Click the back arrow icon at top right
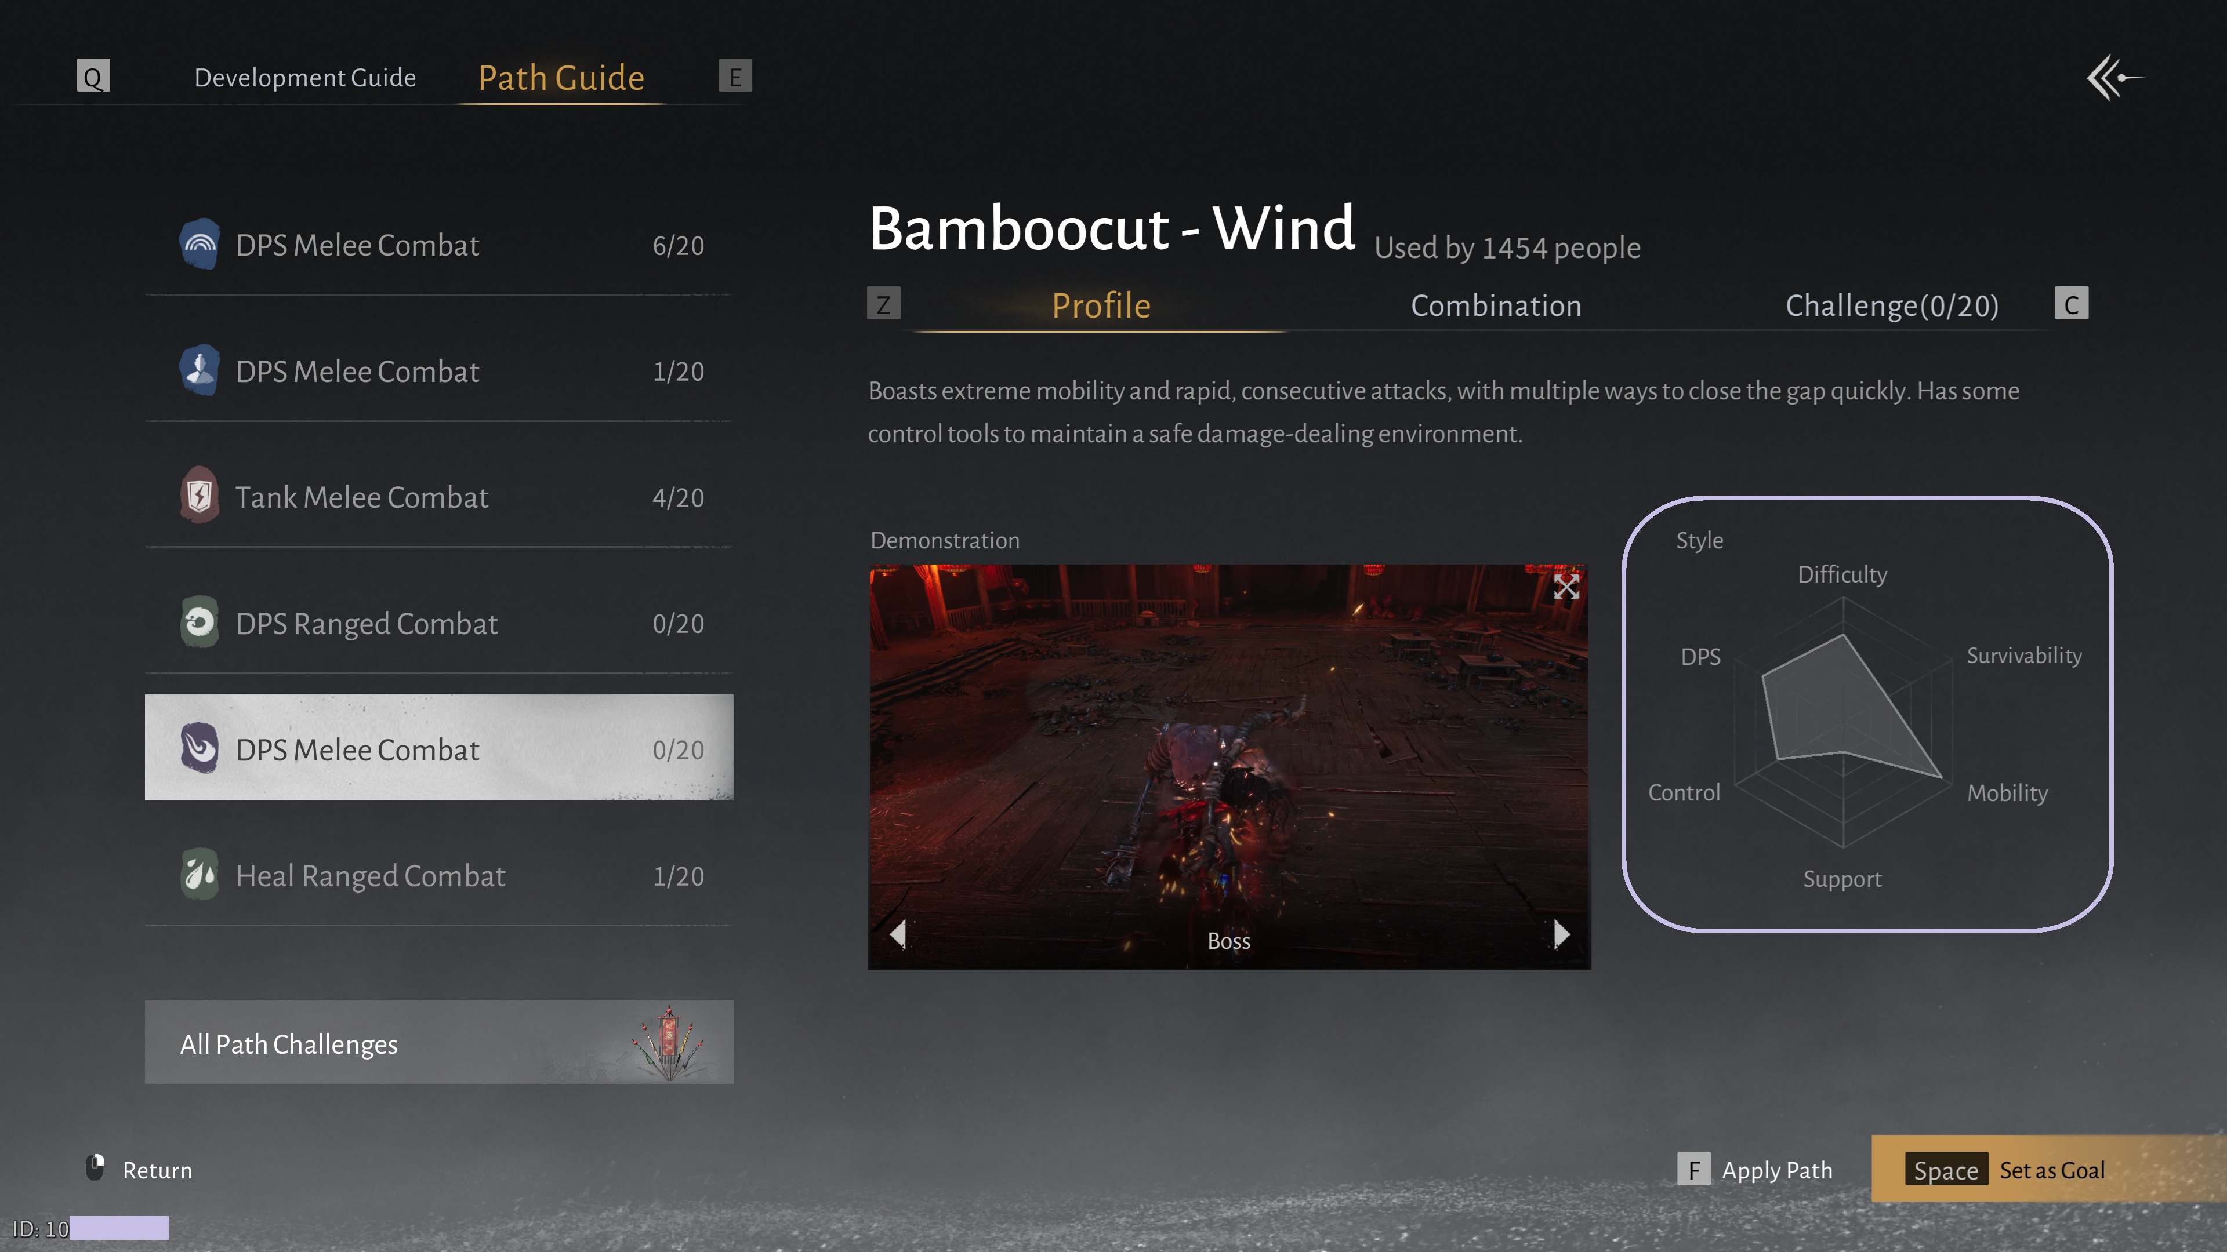2227x1252 pixels. point(2114,78)
